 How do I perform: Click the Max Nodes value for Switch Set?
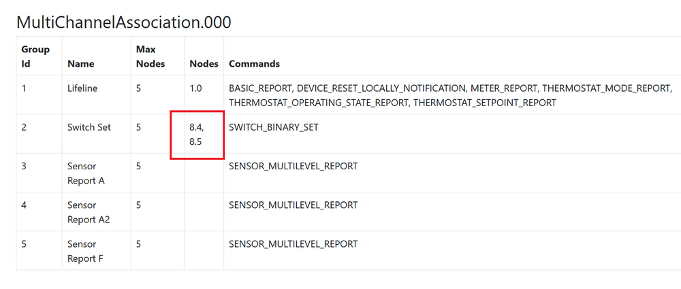click(x=139, y=127)
